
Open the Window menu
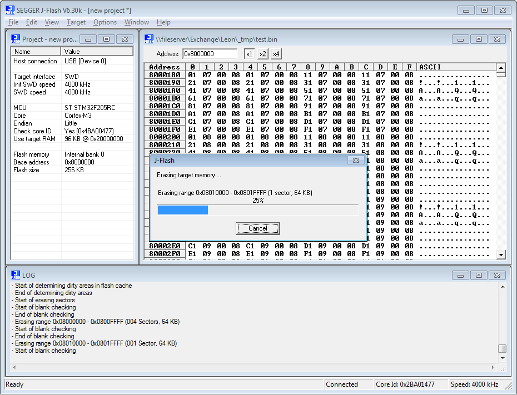click(137, 22)
